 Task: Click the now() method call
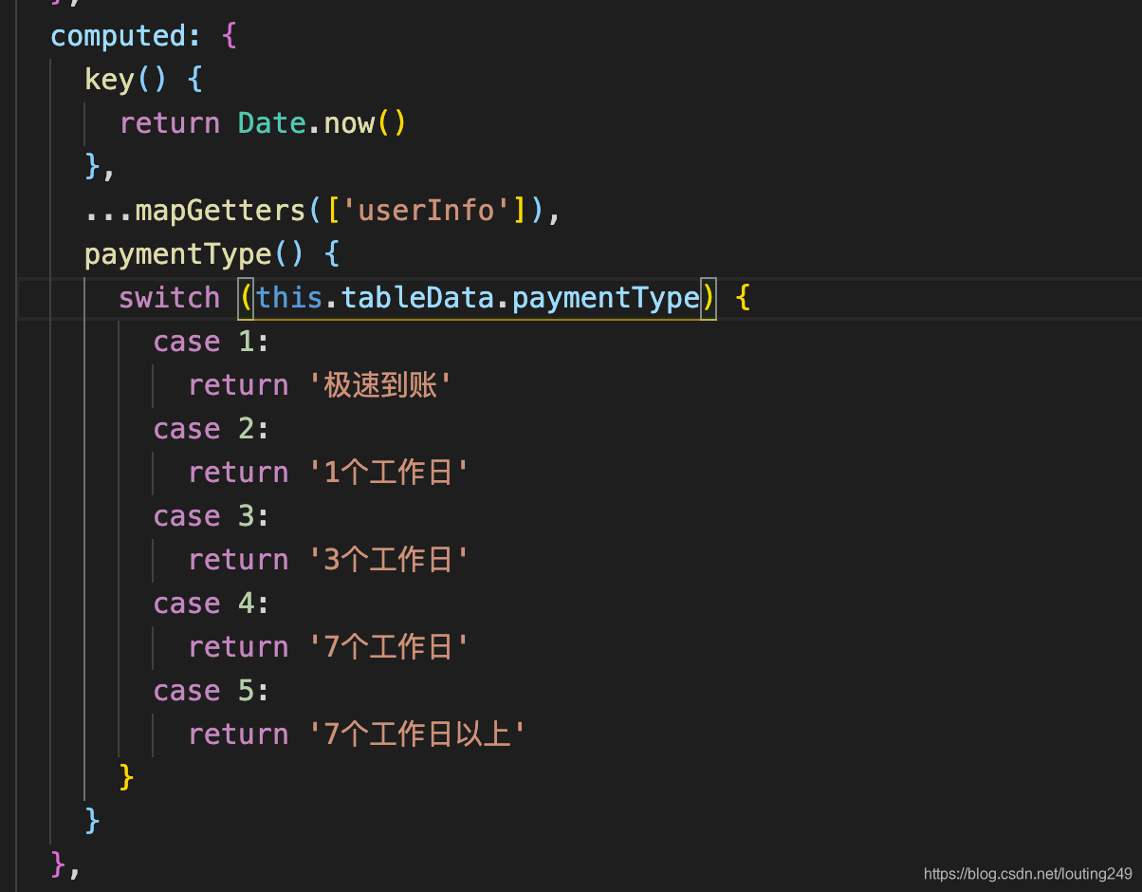[365, 123]
